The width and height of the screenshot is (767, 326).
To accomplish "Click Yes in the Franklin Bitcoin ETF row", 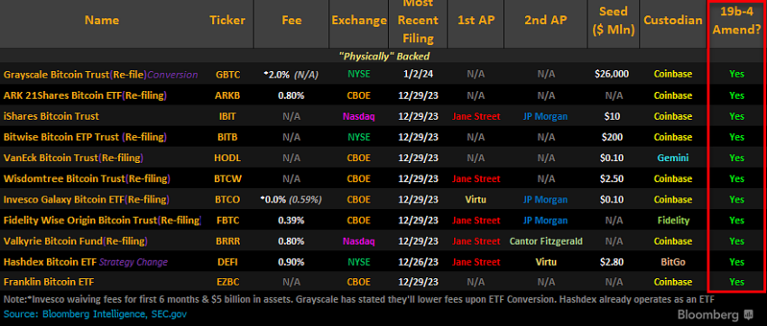I will tap(736, 282).
